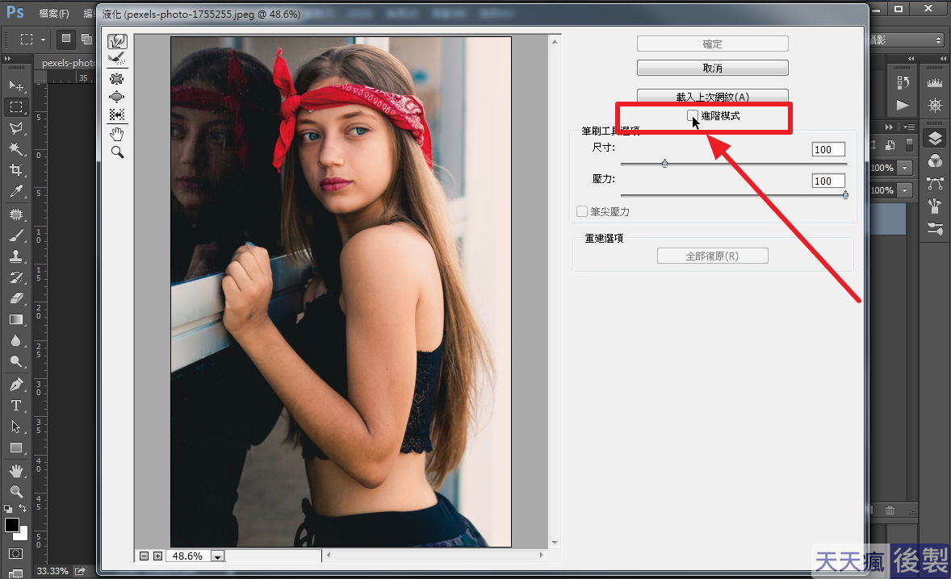Select the Spot Healing Brush tool
Image resolution: width=951 pixels, height=579 pixels.
pyautogui.click(x=16, y=215)
